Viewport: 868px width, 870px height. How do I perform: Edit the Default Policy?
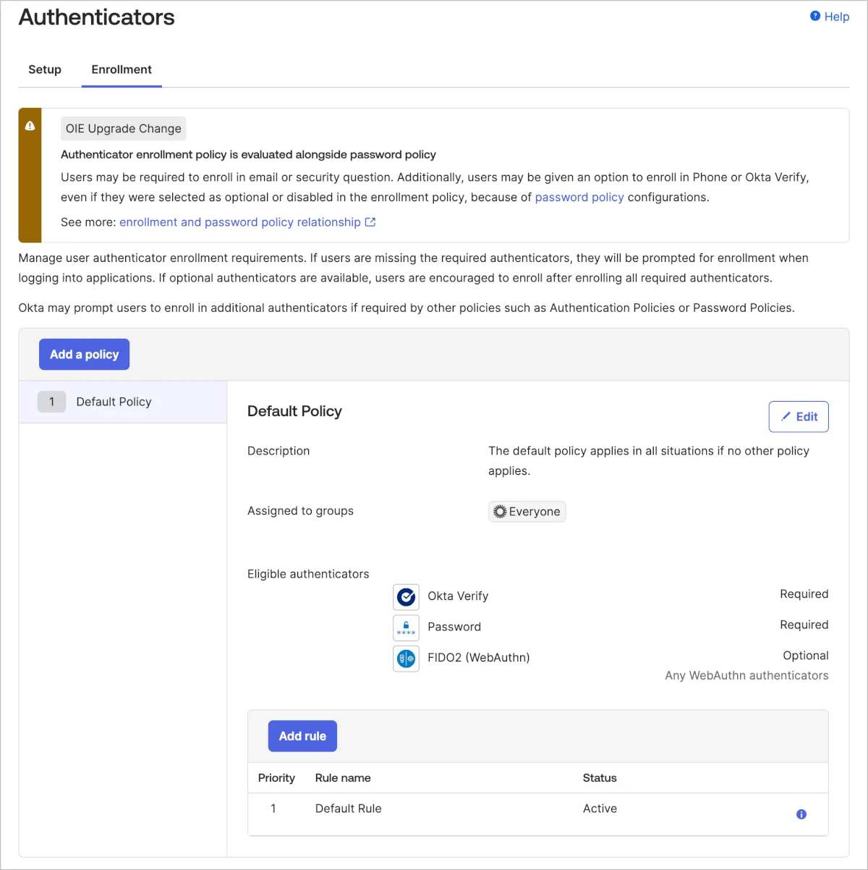(x=798, y=417)
